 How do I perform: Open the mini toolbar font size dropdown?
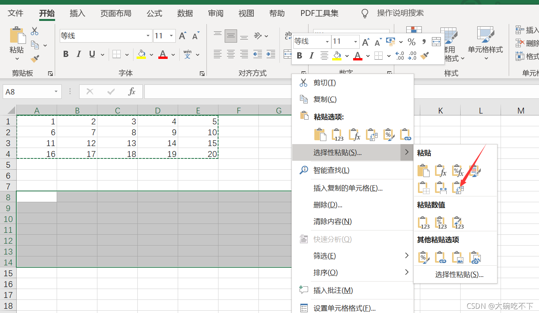(355, 41)
